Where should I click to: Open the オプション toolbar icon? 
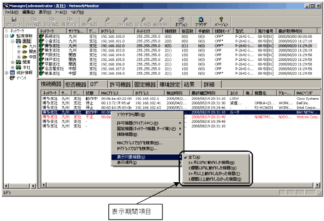click(x=181, y=21)
